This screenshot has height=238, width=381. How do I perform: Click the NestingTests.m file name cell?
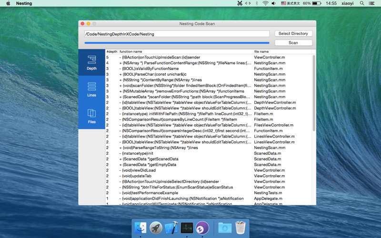pos(268,193)
